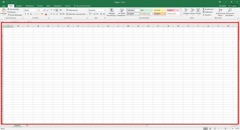Click Format übertragen paintbrush

point(15,15)
